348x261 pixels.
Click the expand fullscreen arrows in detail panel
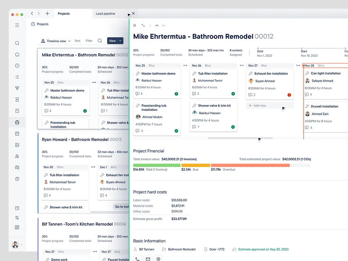coord(143,25)
